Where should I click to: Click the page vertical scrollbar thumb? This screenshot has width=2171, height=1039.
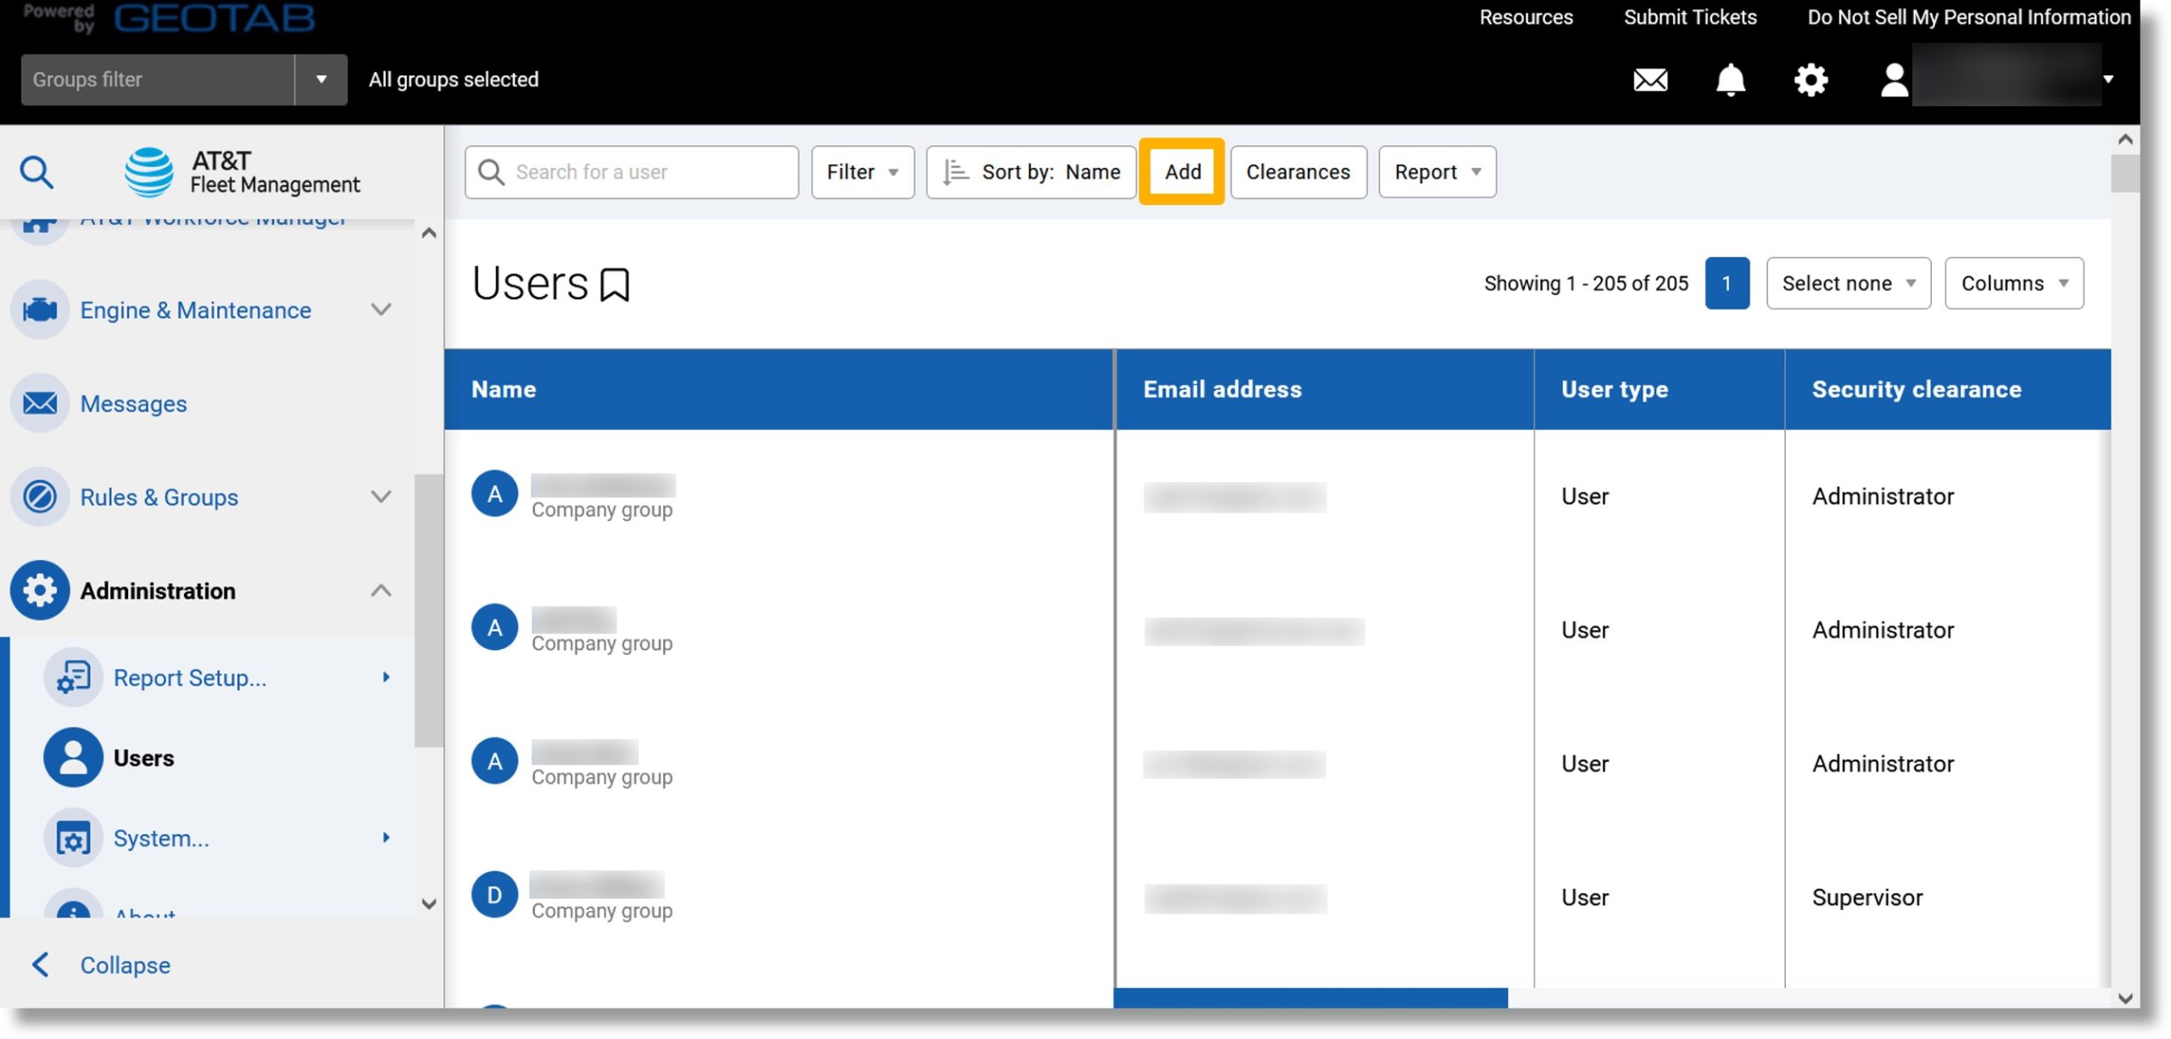2125,173
